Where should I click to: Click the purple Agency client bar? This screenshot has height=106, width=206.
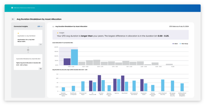115,85
